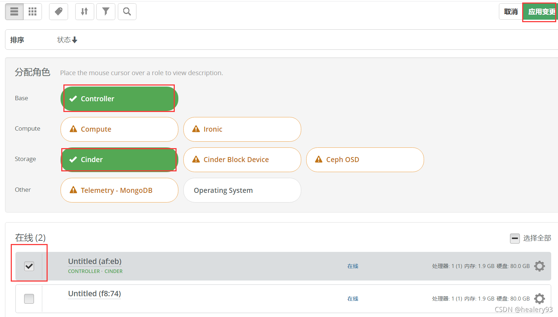Viewport: 558px width, 317px height.
Task: Open settings gear for node Untitled (f8:74)
Action: [x=539, y=298]
